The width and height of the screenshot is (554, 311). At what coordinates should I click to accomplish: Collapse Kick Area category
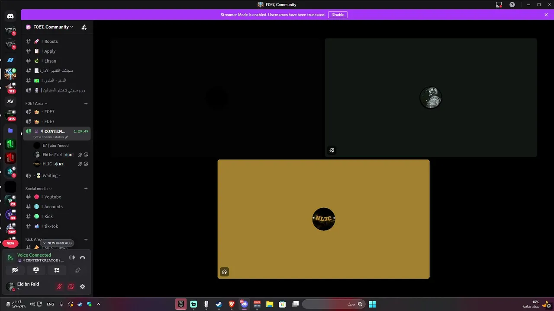pyautogui.click(x=35, y=239)
